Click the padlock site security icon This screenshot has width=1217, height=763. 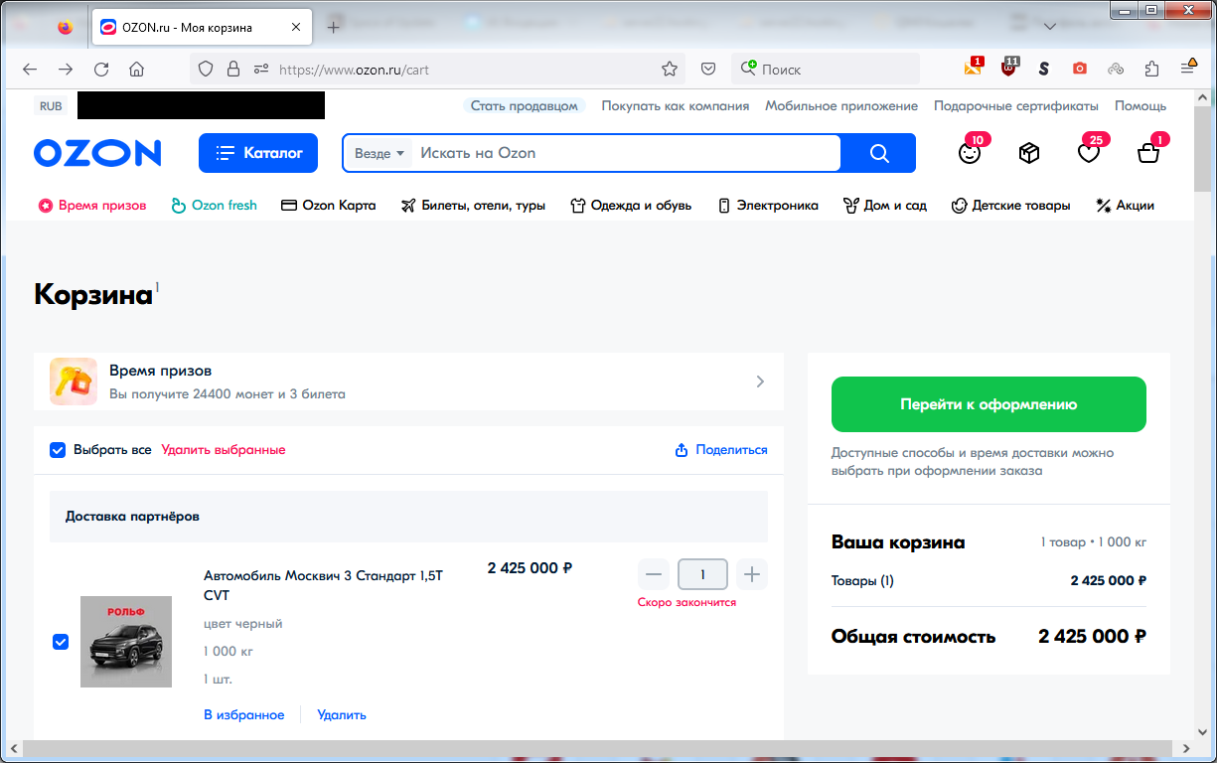click(233, 70)
